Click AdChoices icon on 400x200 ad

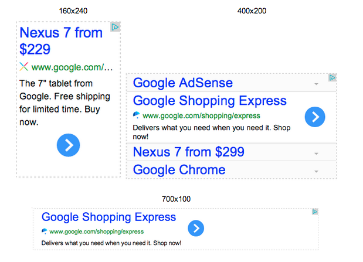333,77
